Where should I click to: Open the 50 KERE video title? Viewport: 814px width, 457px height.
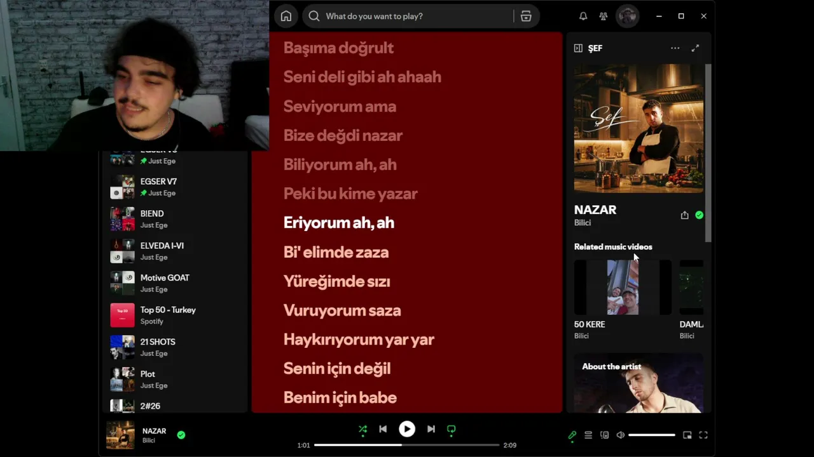590,324
